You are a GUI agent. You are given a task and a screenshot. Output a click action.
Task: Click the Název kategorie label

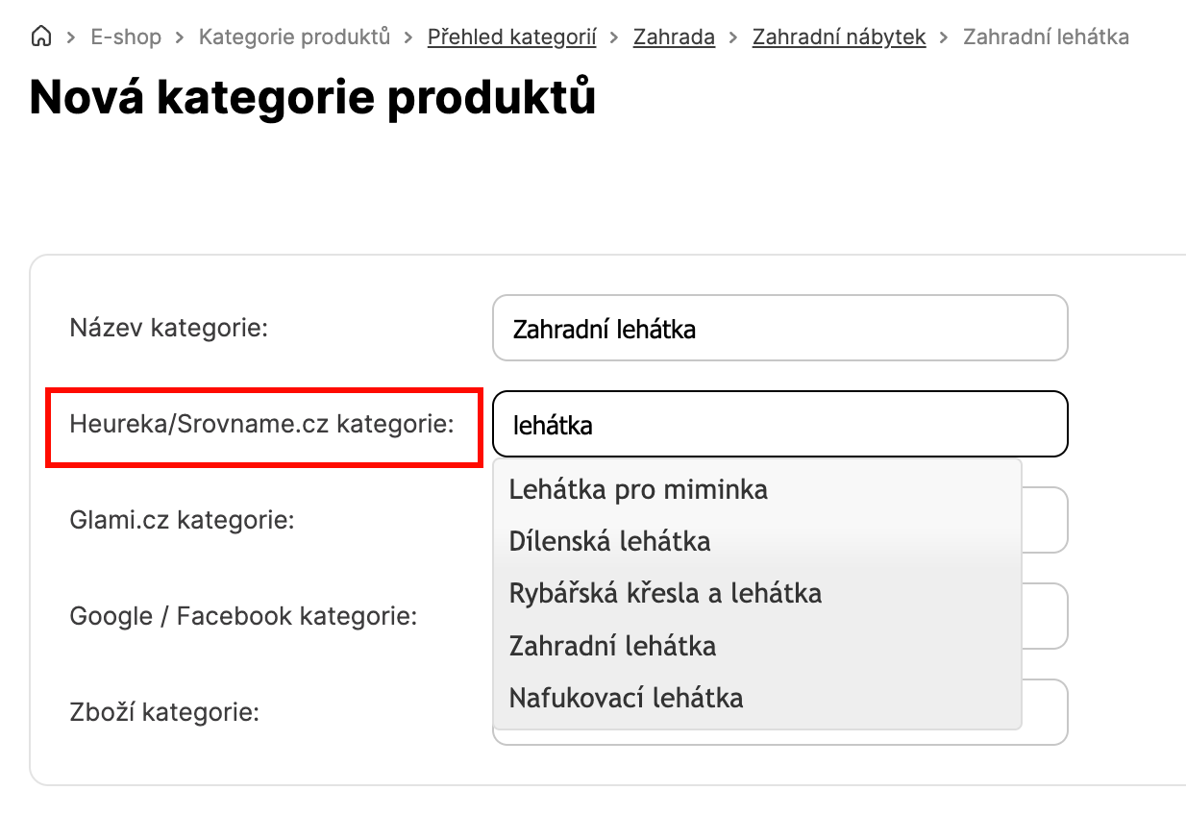click(168, 328)
